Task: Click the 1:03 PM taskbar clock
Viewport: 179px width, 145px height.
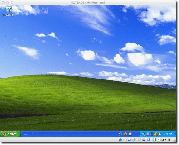Action: pyautogui.click(x=168, y=134)
